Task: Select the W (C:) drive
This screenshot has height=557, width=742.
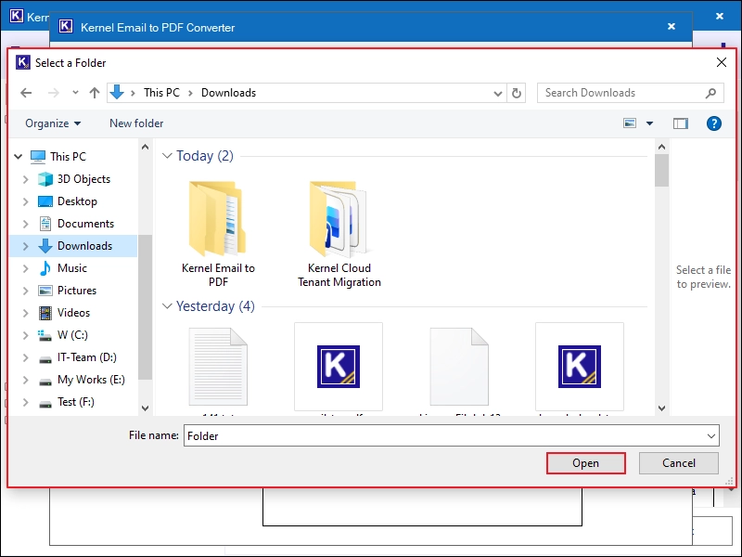Action: pos(72,335)
